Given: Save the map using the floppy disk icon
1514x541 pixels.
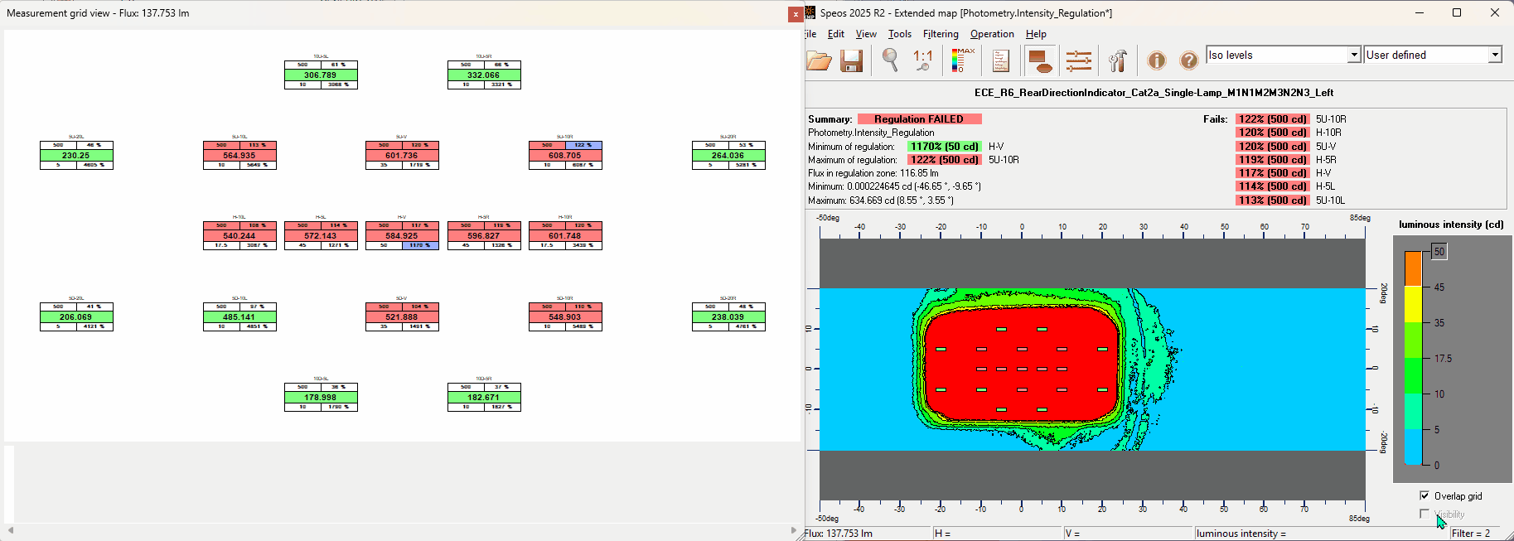Looking at the screenshot, I should [x=852, y=60].
